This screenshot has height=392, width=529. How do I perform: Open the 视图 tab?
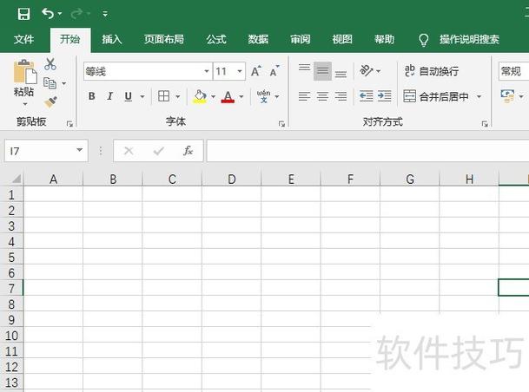pos(342,39)
